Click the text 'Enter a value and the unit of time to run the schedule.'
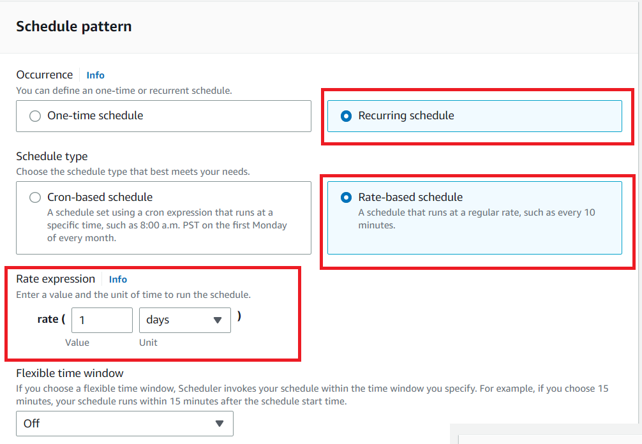This screenshot has width=642, height=444. click(133, 295)
